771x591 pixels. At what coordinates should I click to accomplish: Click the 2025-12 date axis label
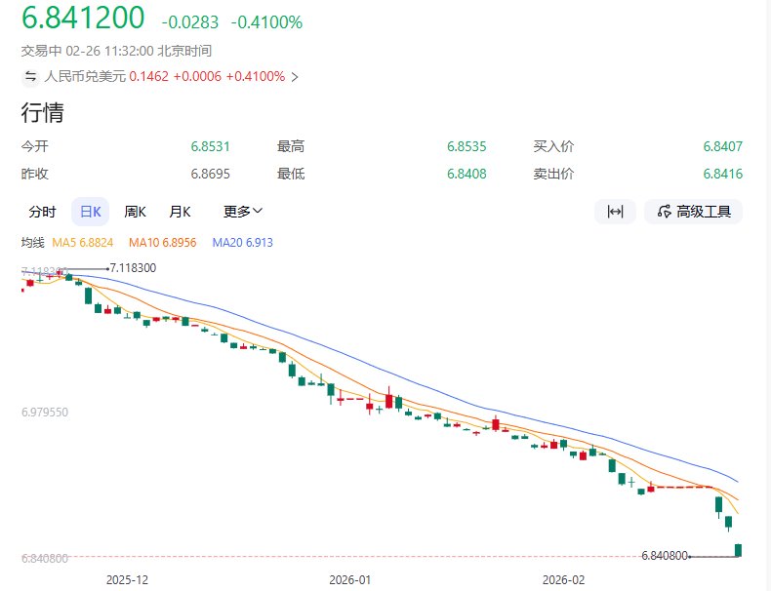coord(127,579)
